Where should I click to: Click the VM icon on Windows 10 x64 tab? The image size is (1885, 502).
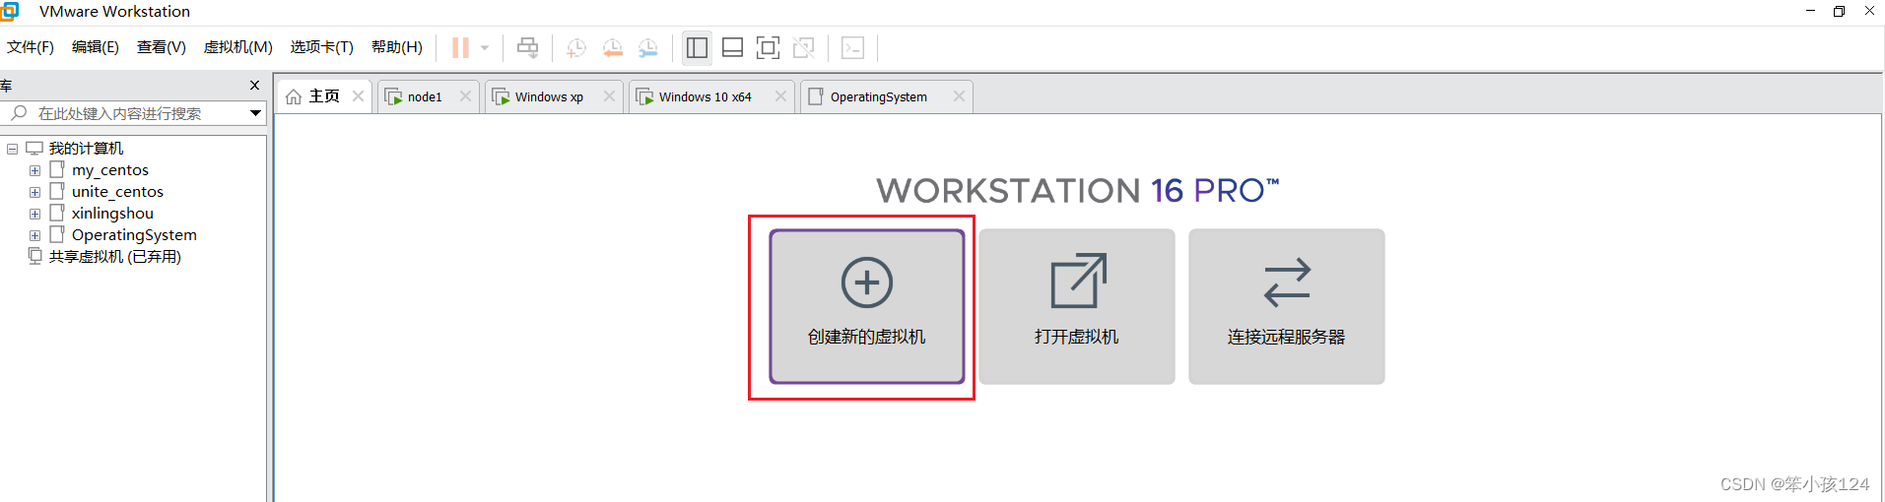pos(644,96)
